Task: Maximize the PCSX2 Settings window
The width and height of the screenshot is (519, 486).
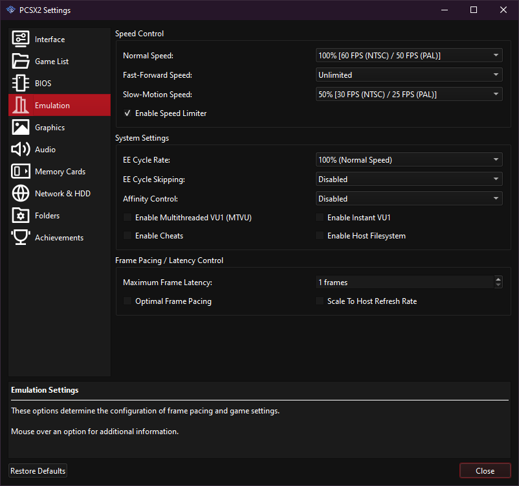Action: (x=474, y=10)
